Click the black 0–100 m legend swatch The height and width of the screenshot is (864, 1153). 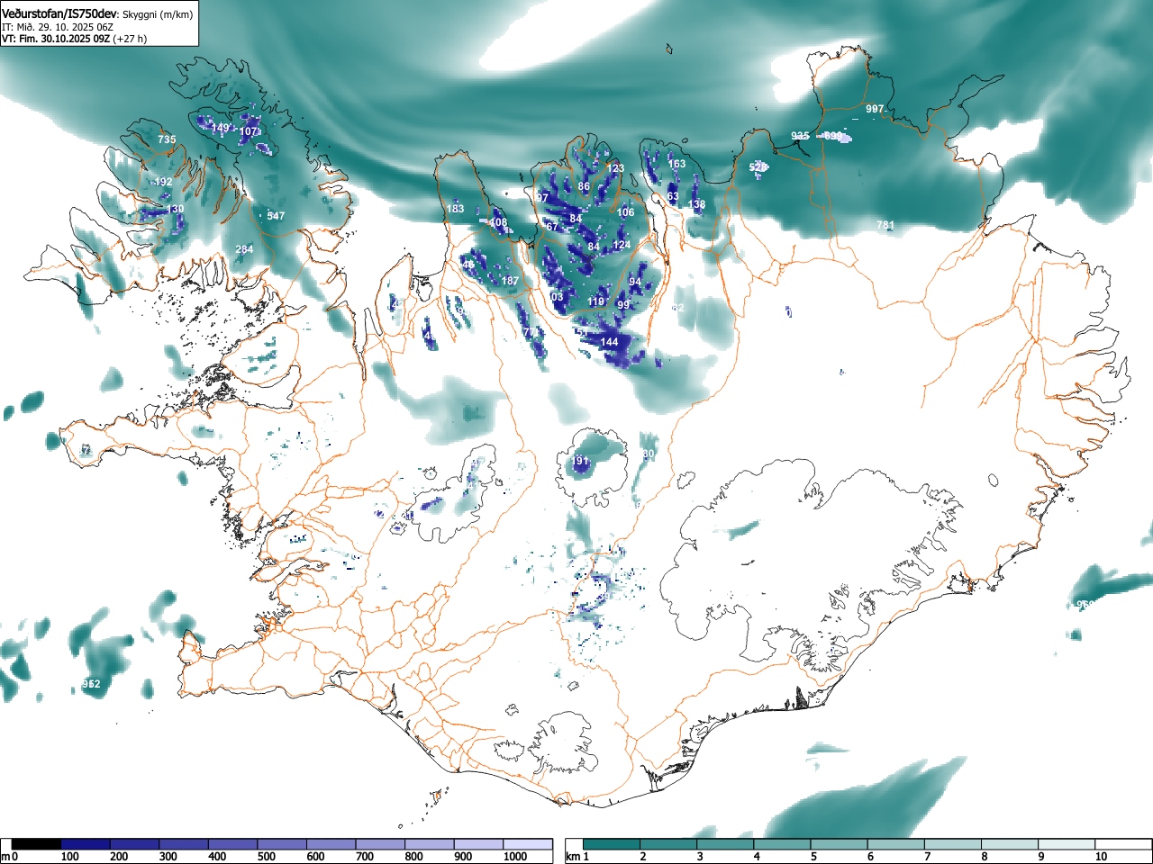coord(36,844)
